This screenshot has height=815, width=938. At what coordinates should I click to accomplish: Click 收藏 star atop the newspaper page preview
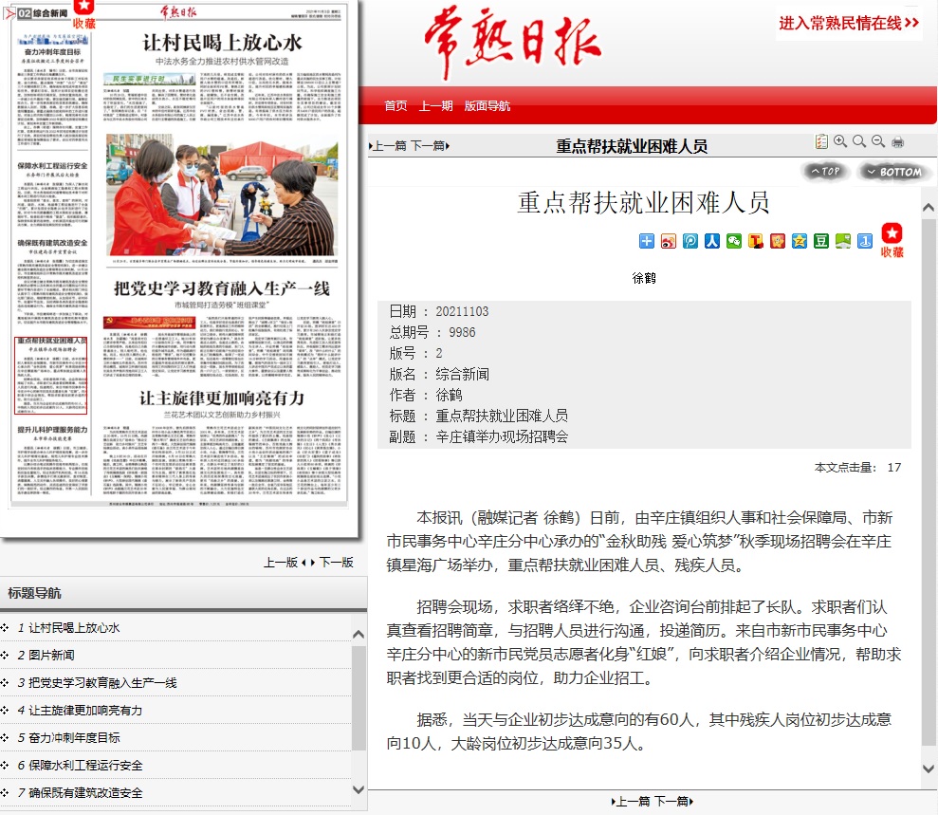pyautogui.click(x=83, y=15)
